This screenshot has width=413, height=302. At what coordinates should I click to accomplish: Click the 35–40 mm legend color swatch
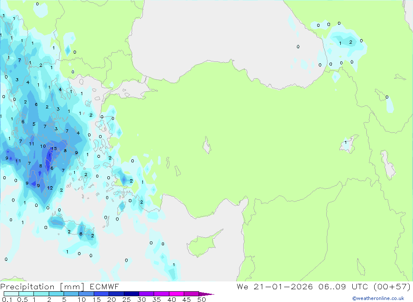(x=161, y=294)
